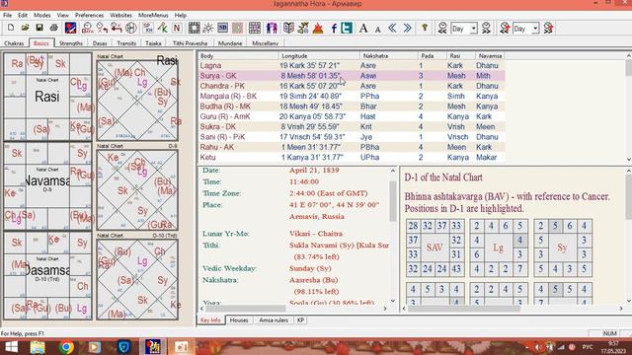Screen dimensions: 632x355
Task: Open first Day time-step dropdown
Action: pyautogui.click(x=474, y=29)
